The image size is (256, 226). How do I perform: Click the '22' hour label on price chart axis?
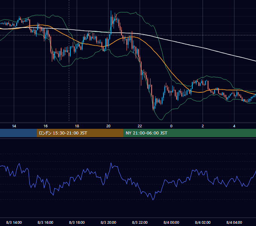(140, 126)
